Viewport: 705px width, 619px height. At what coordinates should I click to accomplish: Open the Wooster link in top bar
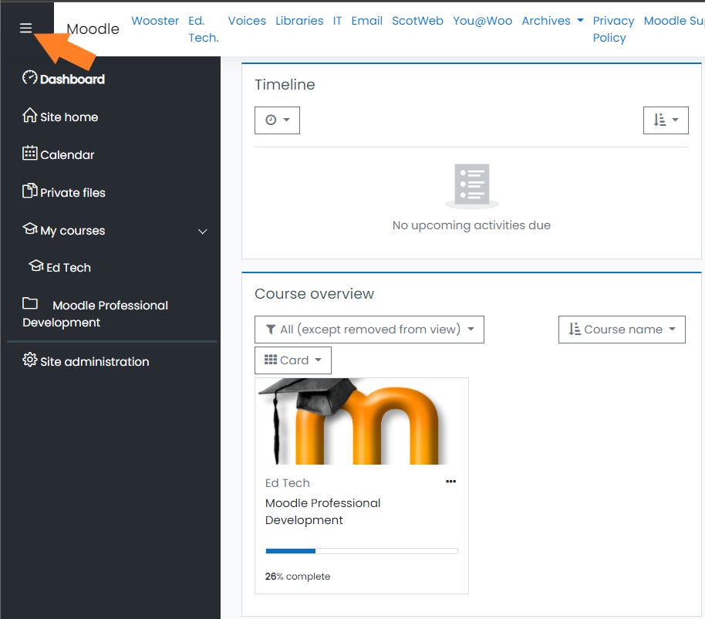pos(155,21)
